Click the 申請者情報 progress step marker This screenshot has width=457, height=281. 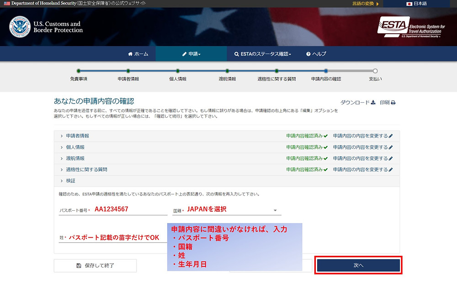(128, 71)
